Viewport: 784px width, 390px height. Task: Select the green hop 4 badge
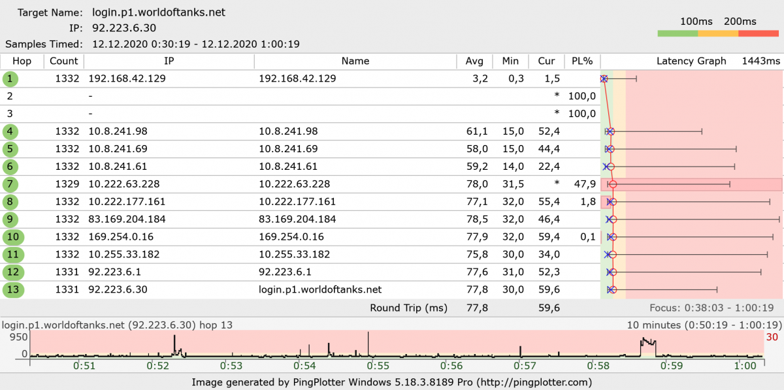click(x=11, y=132)
